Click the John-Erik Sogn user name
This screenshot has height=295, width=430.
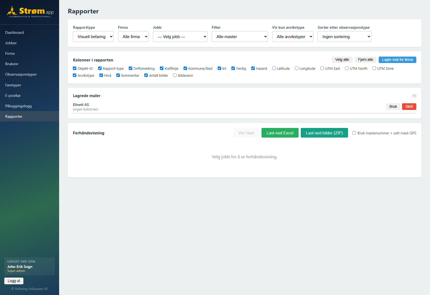pyautogui.click(x=20, y=267)
